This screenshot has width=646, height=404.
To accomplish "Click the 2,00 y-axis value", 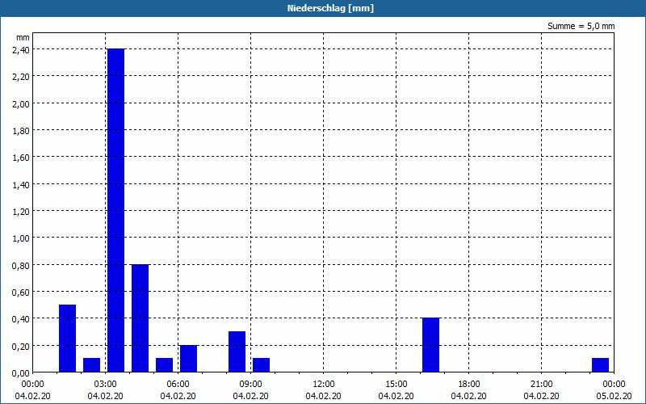I will point(21,104).
